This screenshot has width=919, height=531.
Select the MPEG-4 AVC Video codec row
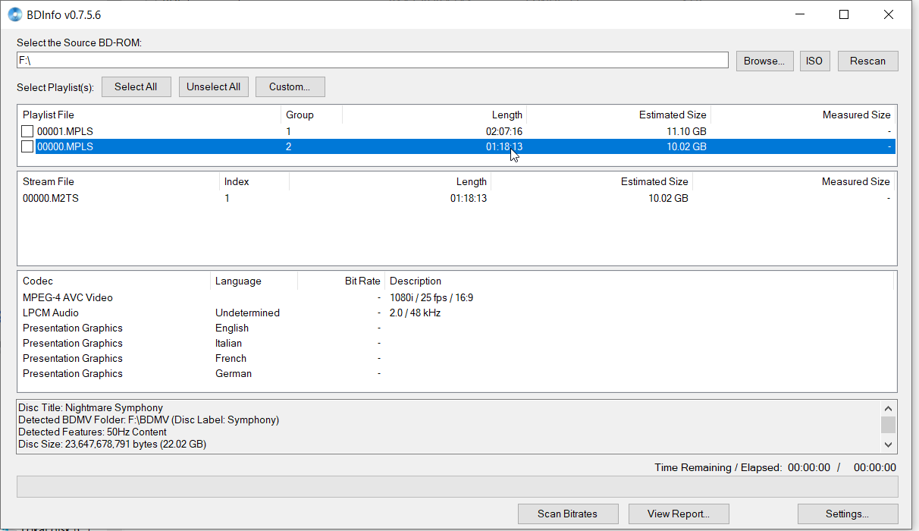click(457, 297)
